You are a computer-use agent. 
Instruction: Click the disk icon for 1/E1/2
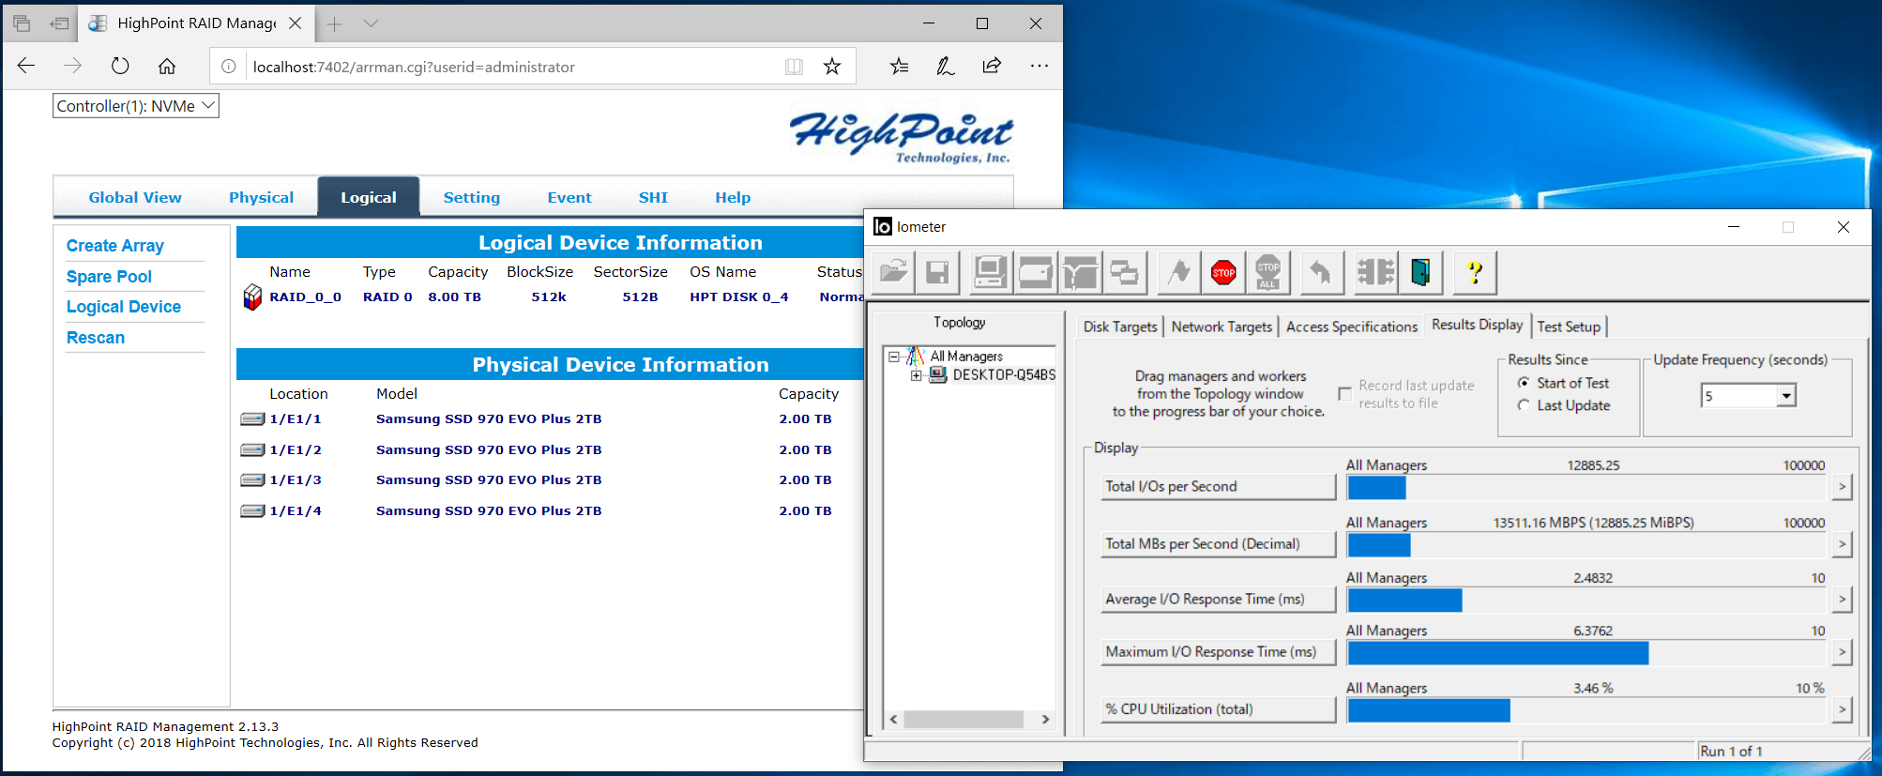tap(252, 450)
